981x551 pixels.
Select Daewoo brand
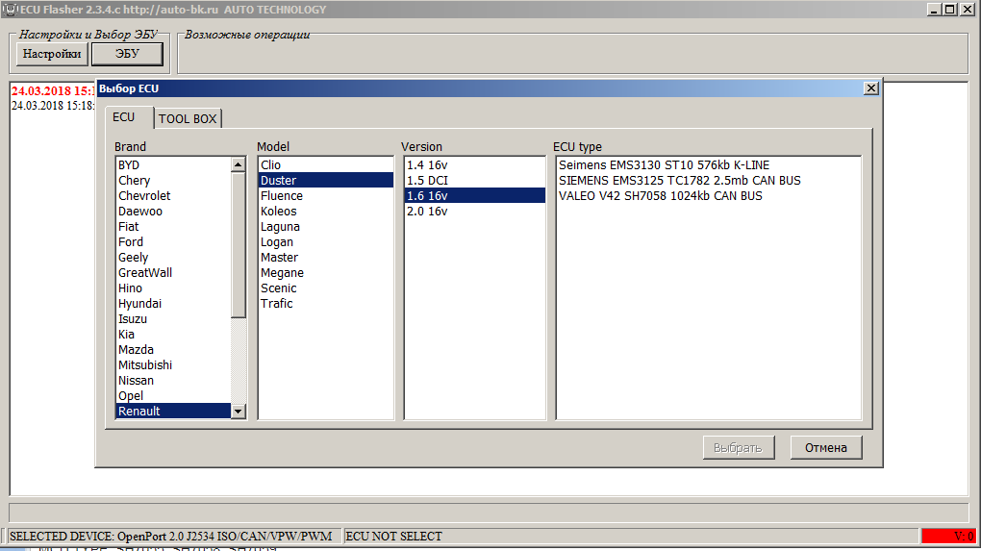(x=173, y=212)
